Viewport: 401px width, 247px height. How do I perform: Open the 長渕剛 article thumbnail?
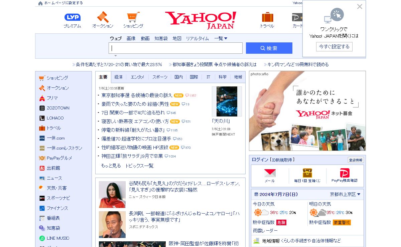112,225
